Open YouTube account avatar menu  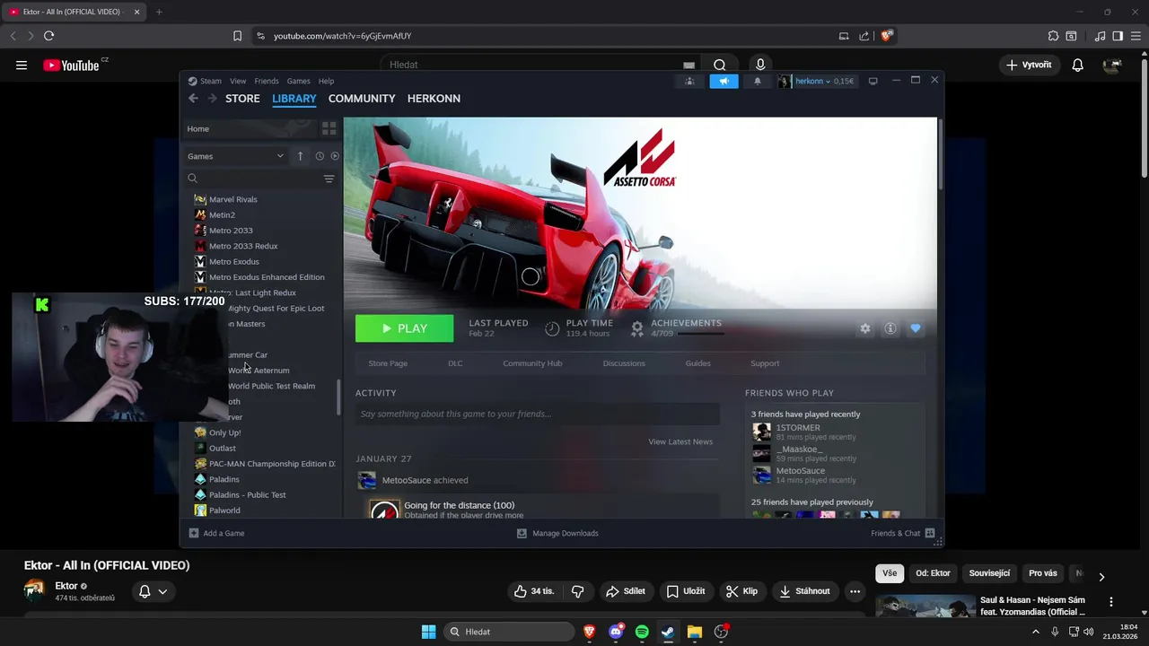point(1112,65)
